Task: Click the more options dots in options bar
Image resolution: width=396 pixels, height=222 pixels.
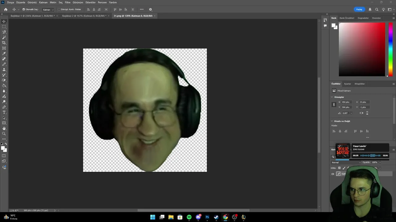Action: coord(142,10)
